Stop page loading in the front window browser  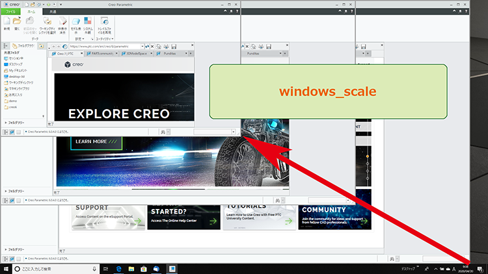coord(152,47)
